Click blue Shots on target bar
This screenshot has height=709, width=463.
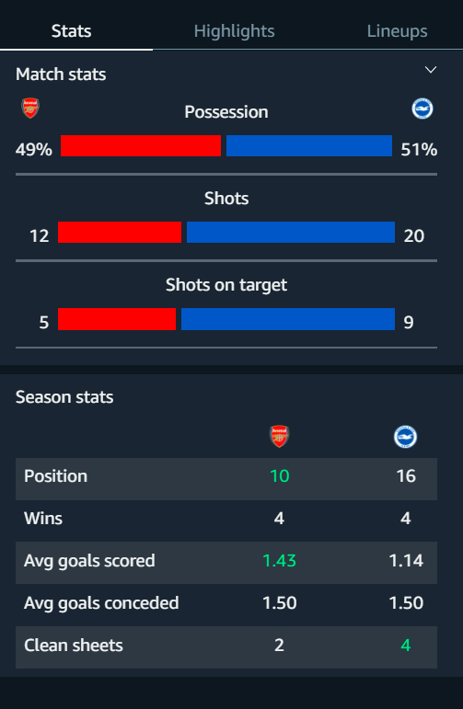coord(288,319)
